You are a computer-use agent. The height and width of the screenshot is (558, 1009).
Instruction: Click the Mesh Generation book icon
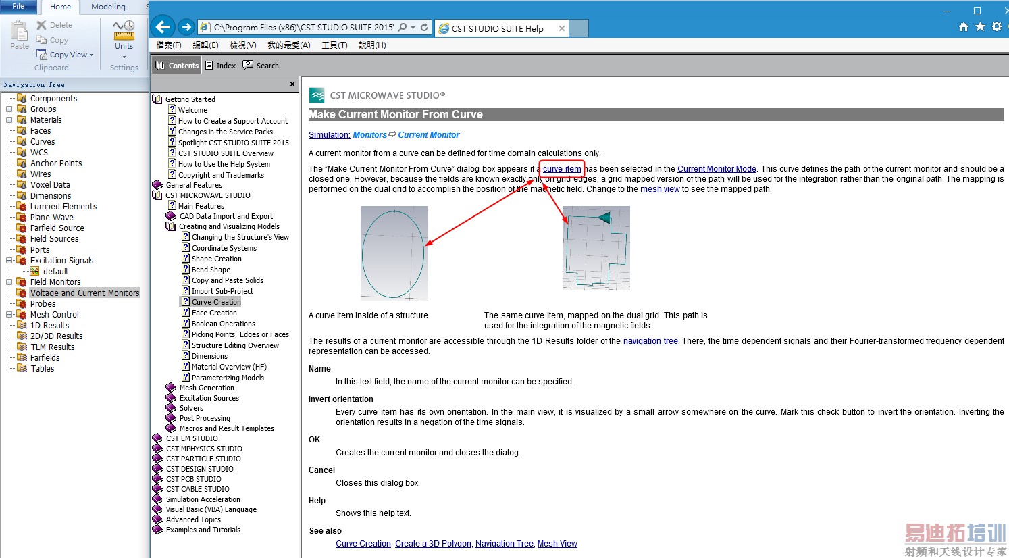pos(171,388)
